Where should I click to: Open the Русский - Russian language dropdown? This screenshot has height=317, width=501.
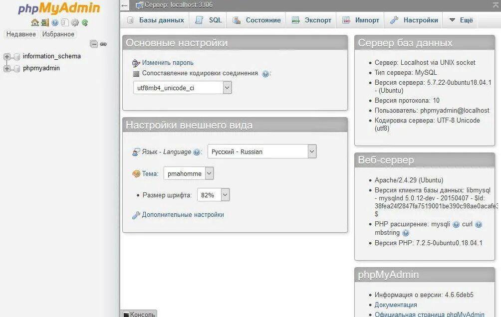click(262, 152)
